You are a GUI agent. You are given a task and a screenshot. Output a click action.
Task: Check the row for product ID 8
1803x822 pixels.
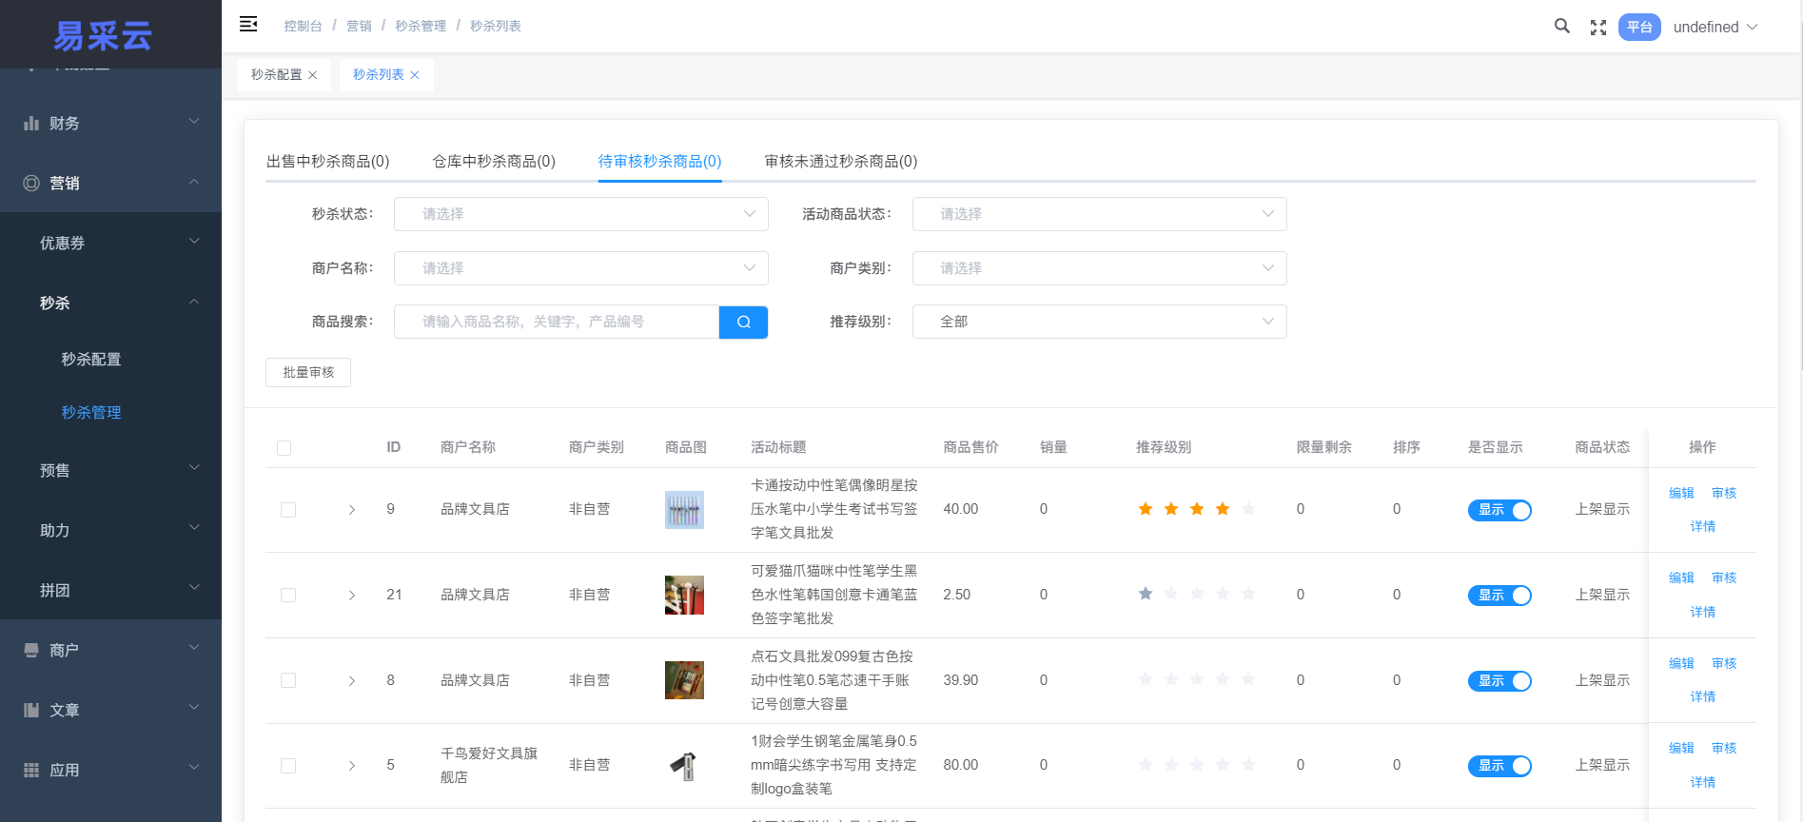288,680
